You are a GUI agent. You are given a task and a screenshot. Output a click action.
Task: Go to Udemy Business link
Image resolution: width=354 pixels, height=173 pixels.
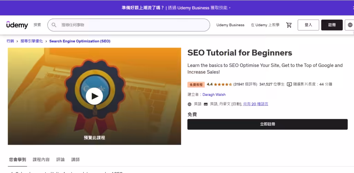coord(230,25)
